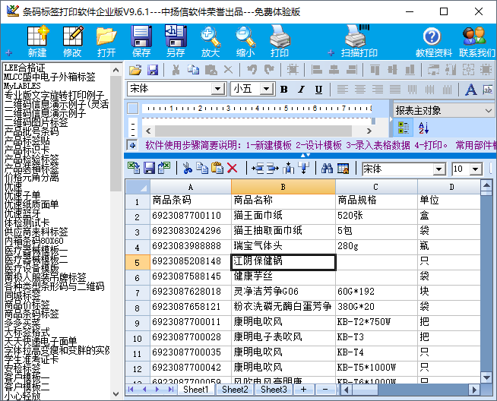Click the spreadsheet save disk icon
The width and height of the screenshot is (497, 401).
149,168
